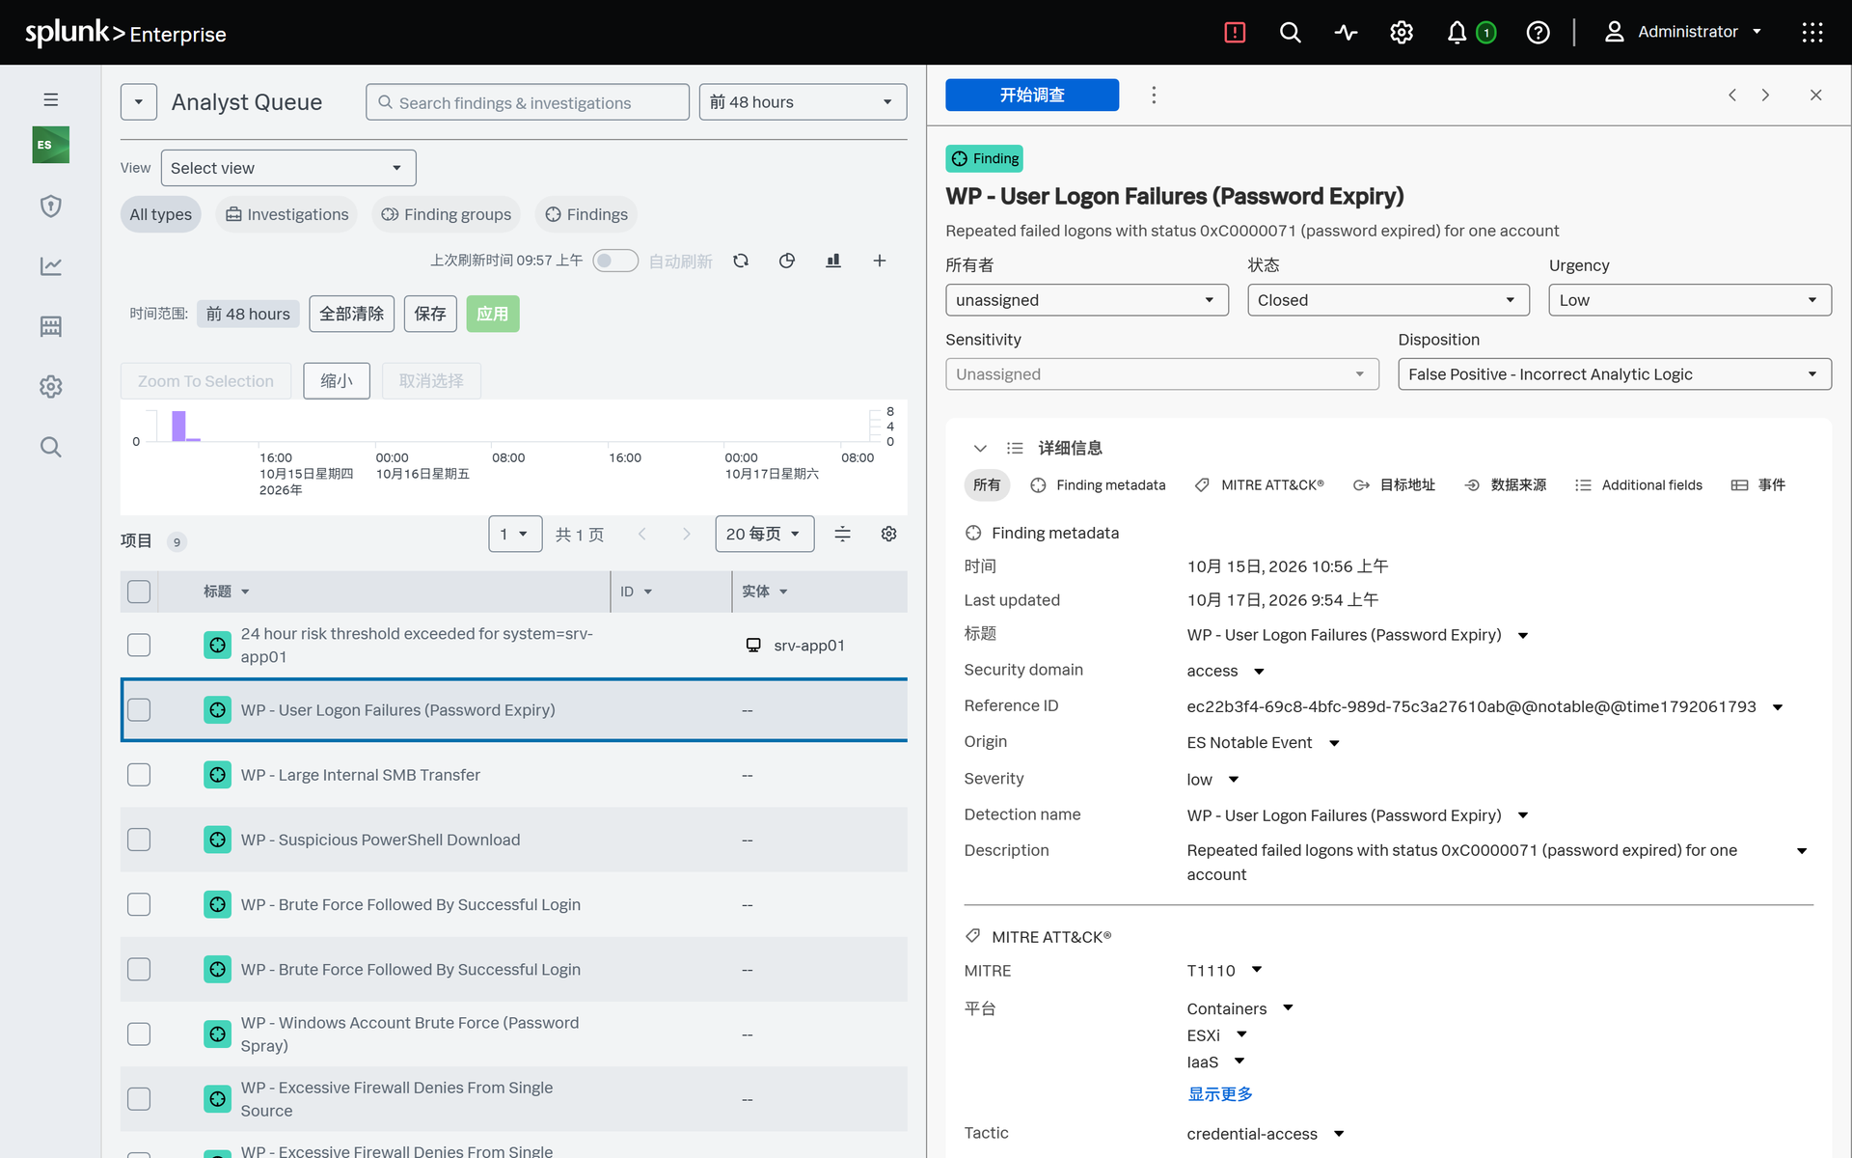This screenshot has width=1852, height=1158.
Task: Open the shield security posture sidebar icon
Action: [x=51, y=206]
